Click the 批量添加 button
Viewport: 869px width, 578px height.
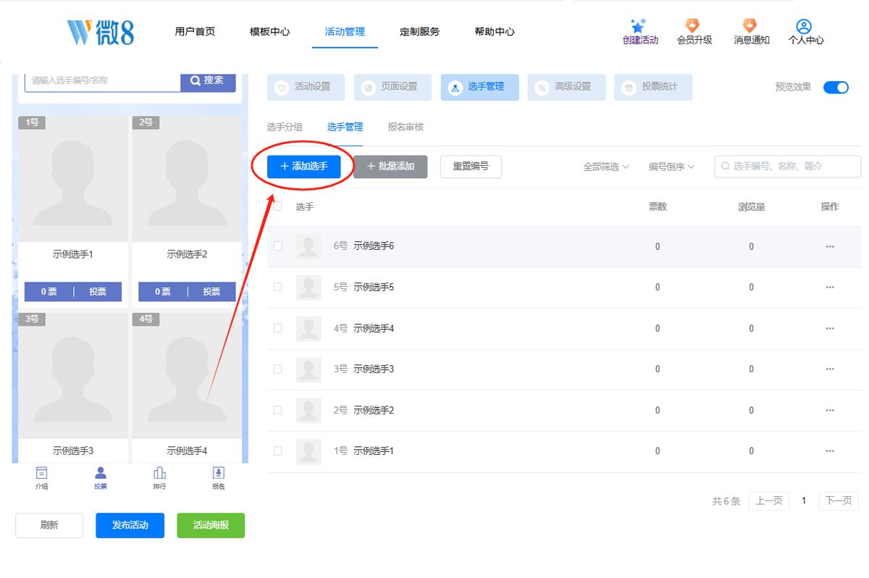(390, 167)
